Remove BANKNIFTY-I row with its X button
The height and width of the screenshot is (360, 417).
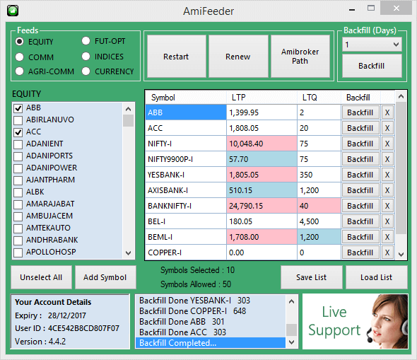(x=387, y=206)
